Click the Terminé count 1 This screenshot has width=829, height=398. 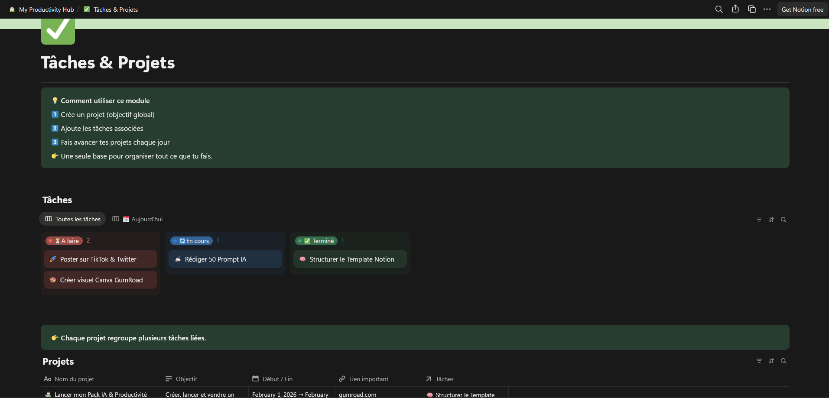point(342,240)
